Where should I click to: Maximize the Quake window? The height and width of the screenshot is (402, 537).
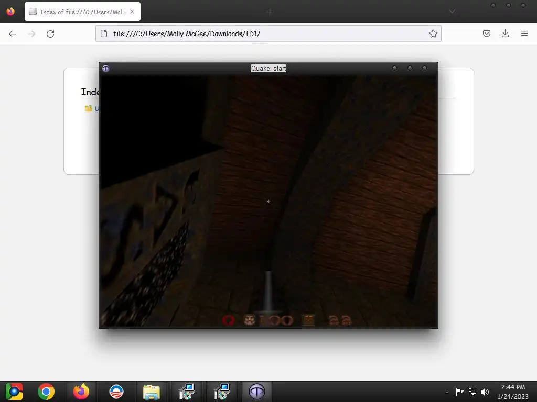pos(410,69)
